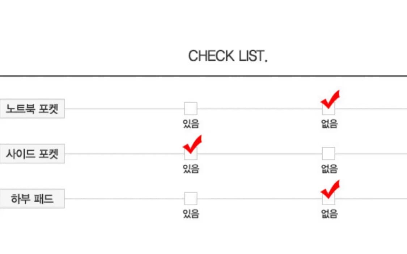Uncheck the 있음 box for 사이드 포켓
The width and height of the screenshot is (407, 254).
pyautogui.click(x=191, y=154)
